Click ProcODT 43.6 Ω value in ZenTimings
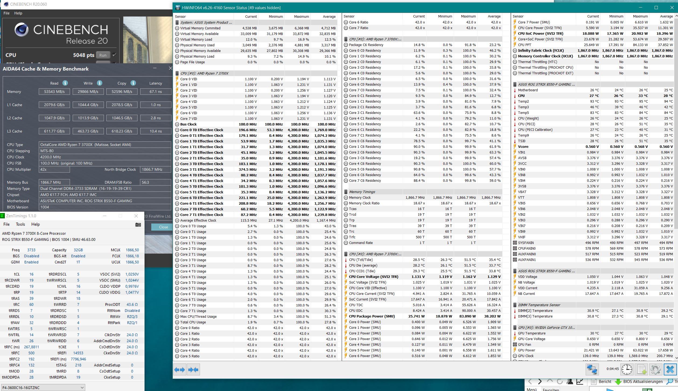 132,304
